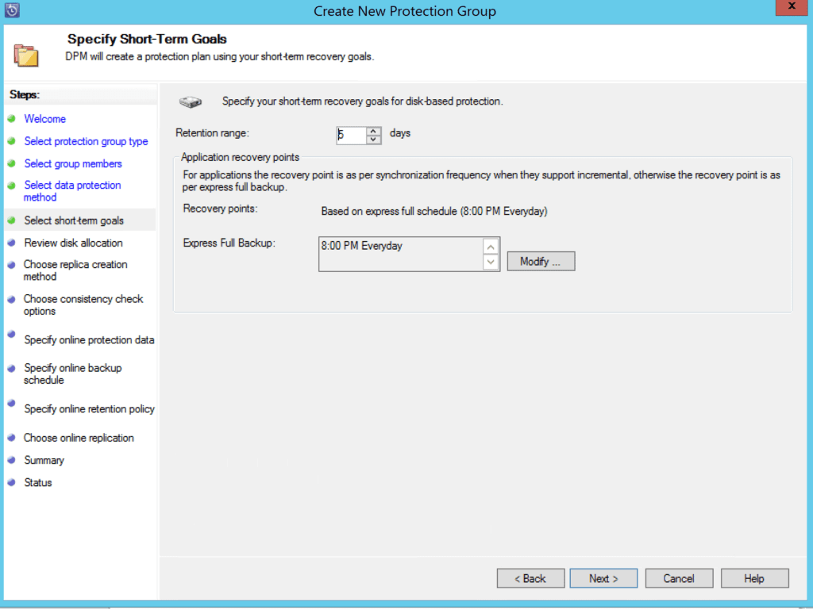This screenshot has height=609, width=813.
Task: Select the Status step
Action: 38,482
